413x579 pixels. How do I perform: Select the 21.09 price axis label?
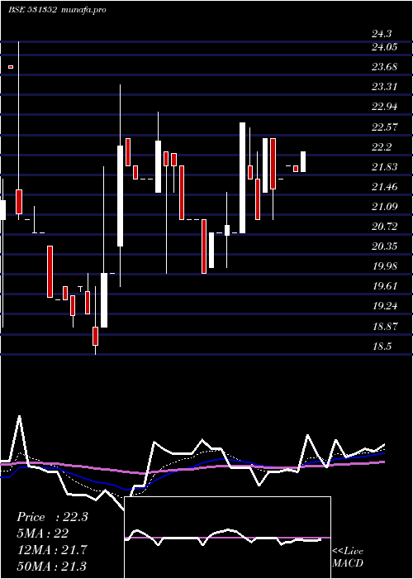[384, 207]
